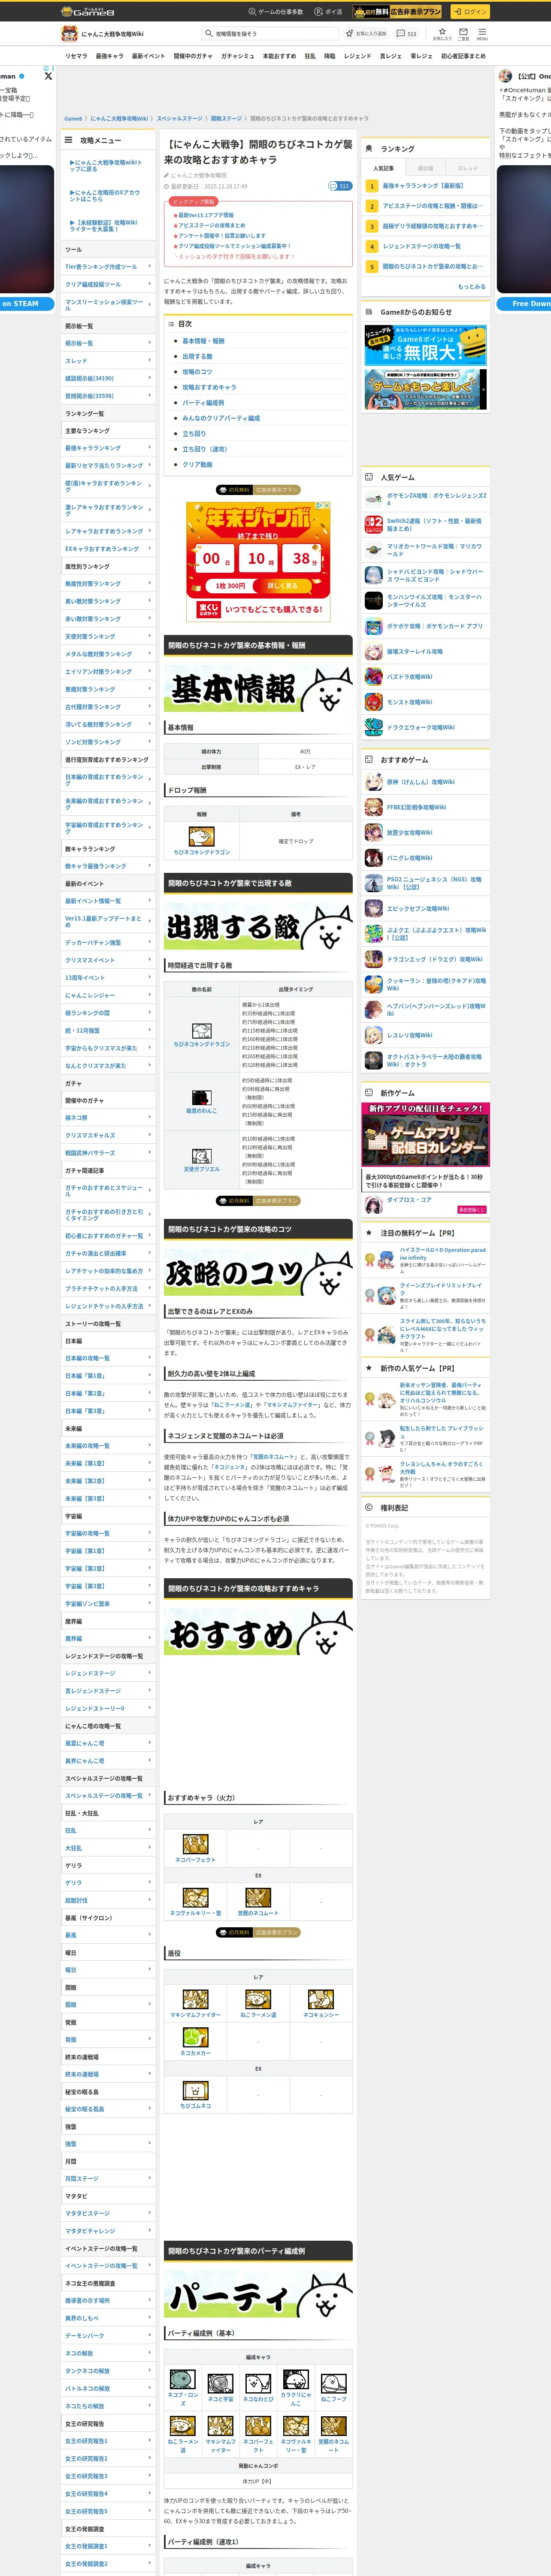Select 最新イベント in top navigation
551x2576 pixels.
[x=148, y=56]
